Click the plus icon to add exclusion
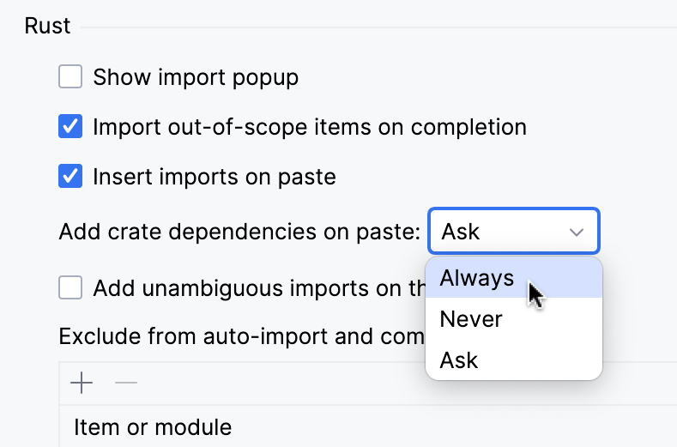 point(82,383)
